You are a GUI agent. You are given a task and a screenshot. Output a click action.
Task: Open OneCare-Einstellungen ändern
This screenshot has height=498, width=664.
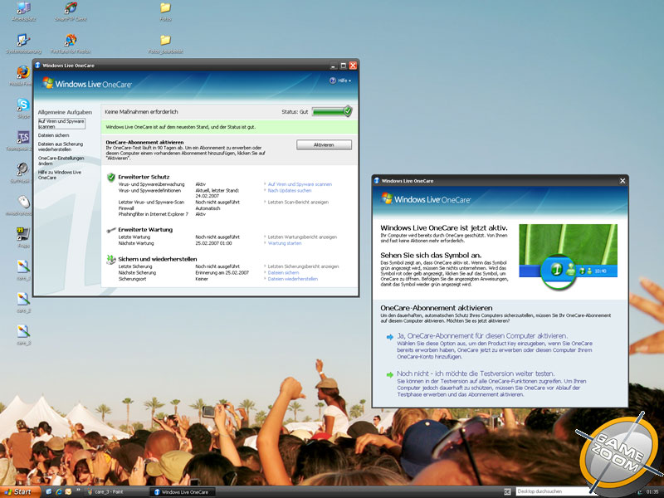coord(61,160)
